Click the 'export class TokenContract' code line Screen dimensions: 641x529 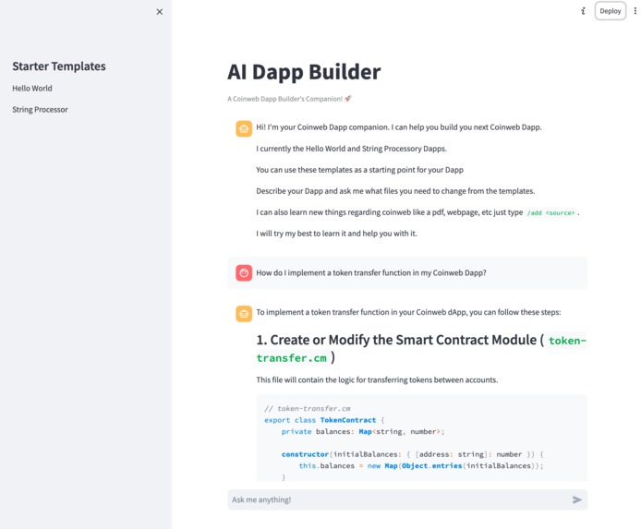[x=324, y=420]
